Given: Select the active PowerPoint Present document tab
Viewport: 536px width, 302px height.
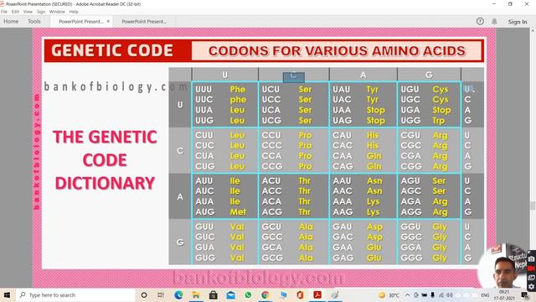Looking at the screenshot, I should [x=81, y=21].
